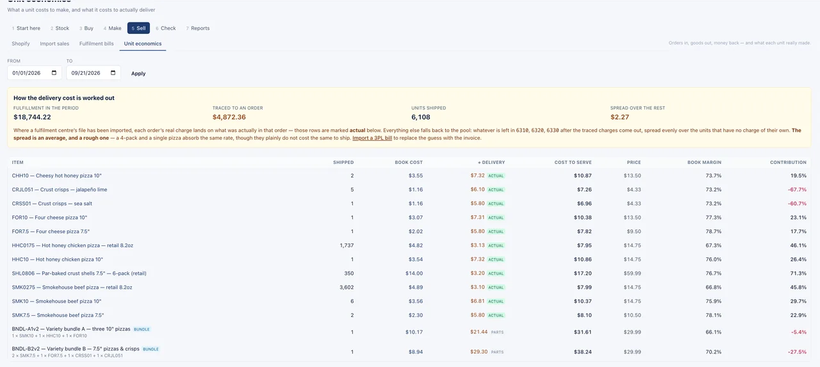Select the -27.5% contribution for bundle B
The height and width of the screenshot is (367, 820).
pyautogui.click(x=797, y=352)
